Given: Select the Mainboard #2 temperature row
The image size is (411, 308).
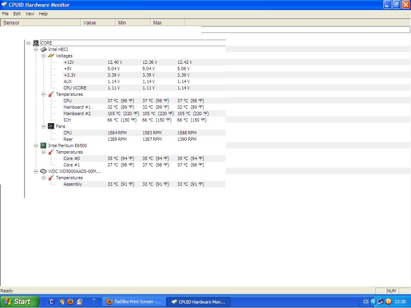Looking at the screenshot, I should [x=144, y=113].
